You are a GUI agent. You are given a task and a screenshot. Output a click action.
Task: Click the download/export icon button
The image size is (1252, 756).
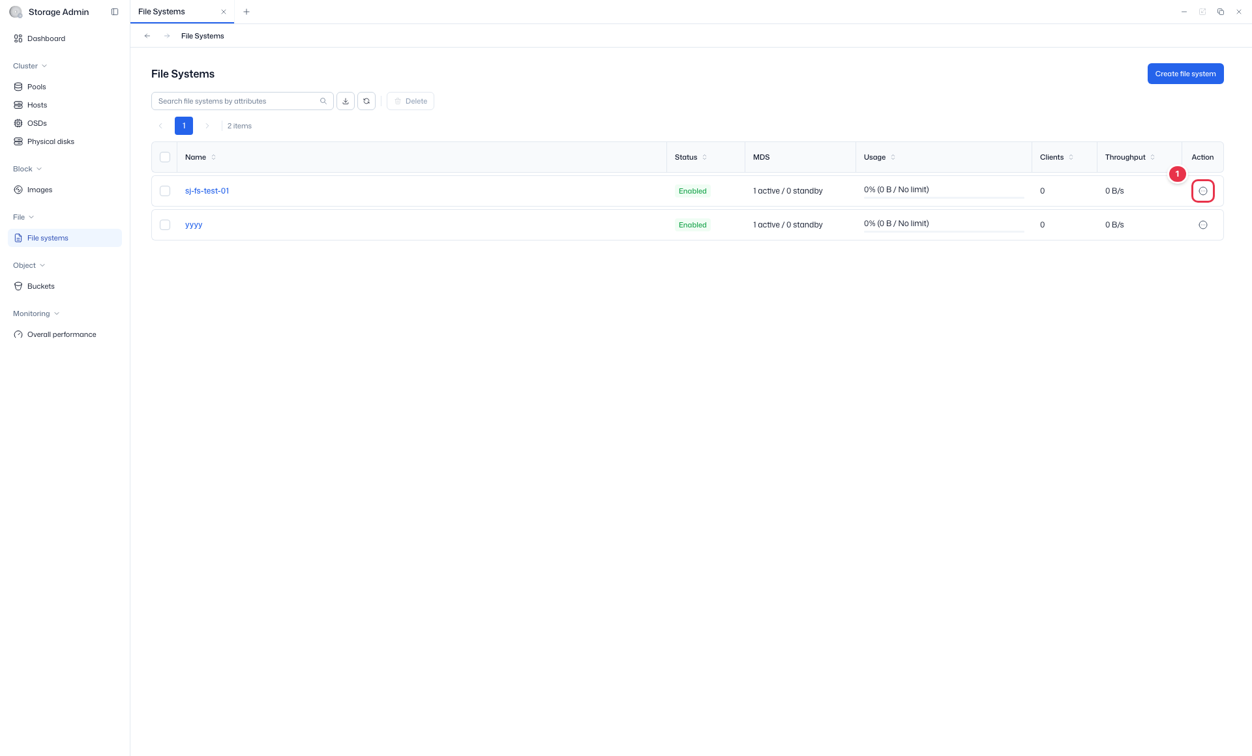click(x=346, y=101)
